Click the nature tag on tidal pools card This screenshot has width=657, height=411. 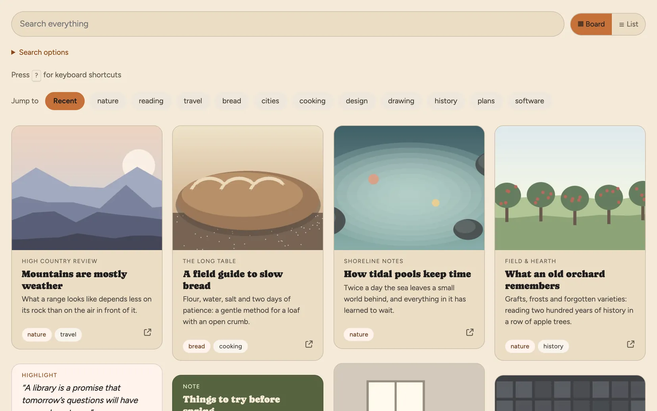pos(359,334)
